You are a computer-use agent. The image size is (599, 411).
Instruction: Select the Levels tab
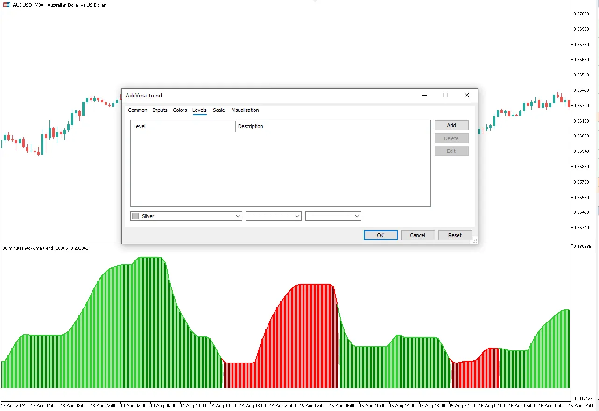[x=199, y=110]
